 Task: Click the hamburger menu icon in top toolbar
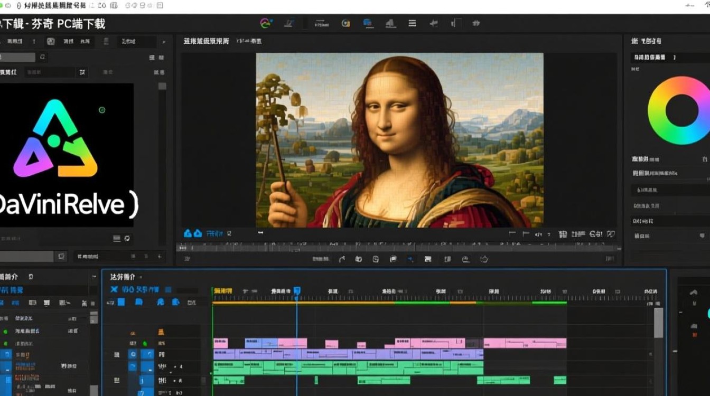(x=412, y=23)
